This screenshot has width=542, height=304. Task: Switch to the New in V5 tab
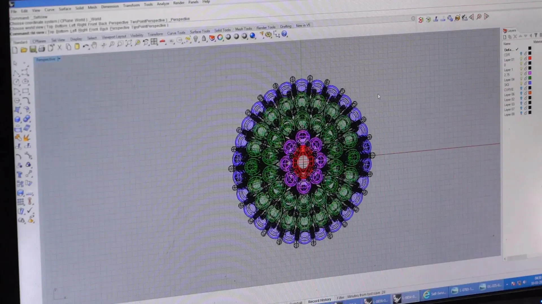tap(303, 25)
